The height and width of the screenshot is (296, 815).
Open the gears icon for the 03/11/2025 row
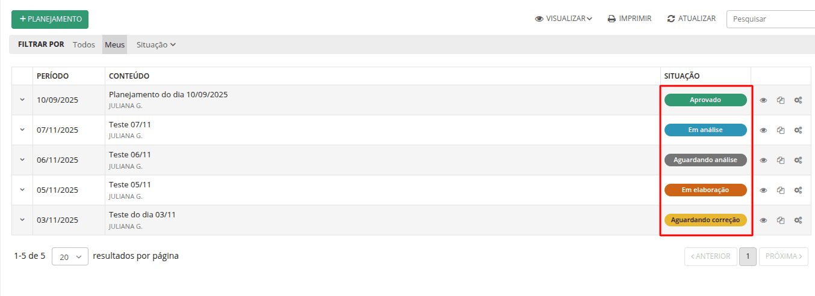pos(798,220)
